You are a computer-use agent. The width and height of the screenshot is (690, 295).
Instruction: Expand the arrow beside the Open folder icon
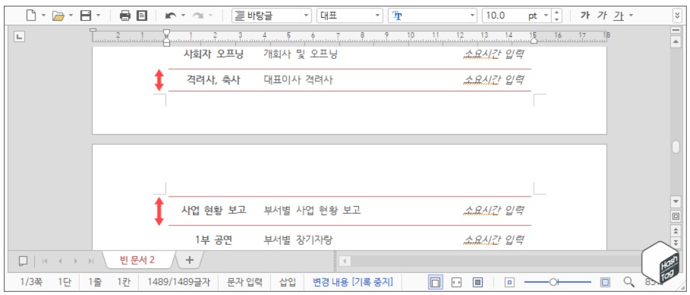(71, 16)
